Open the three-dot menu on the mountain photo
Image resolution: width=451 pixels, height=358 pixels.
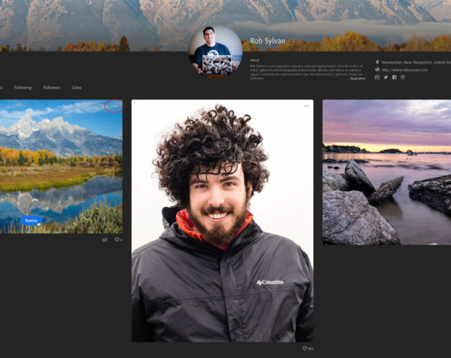115,106
